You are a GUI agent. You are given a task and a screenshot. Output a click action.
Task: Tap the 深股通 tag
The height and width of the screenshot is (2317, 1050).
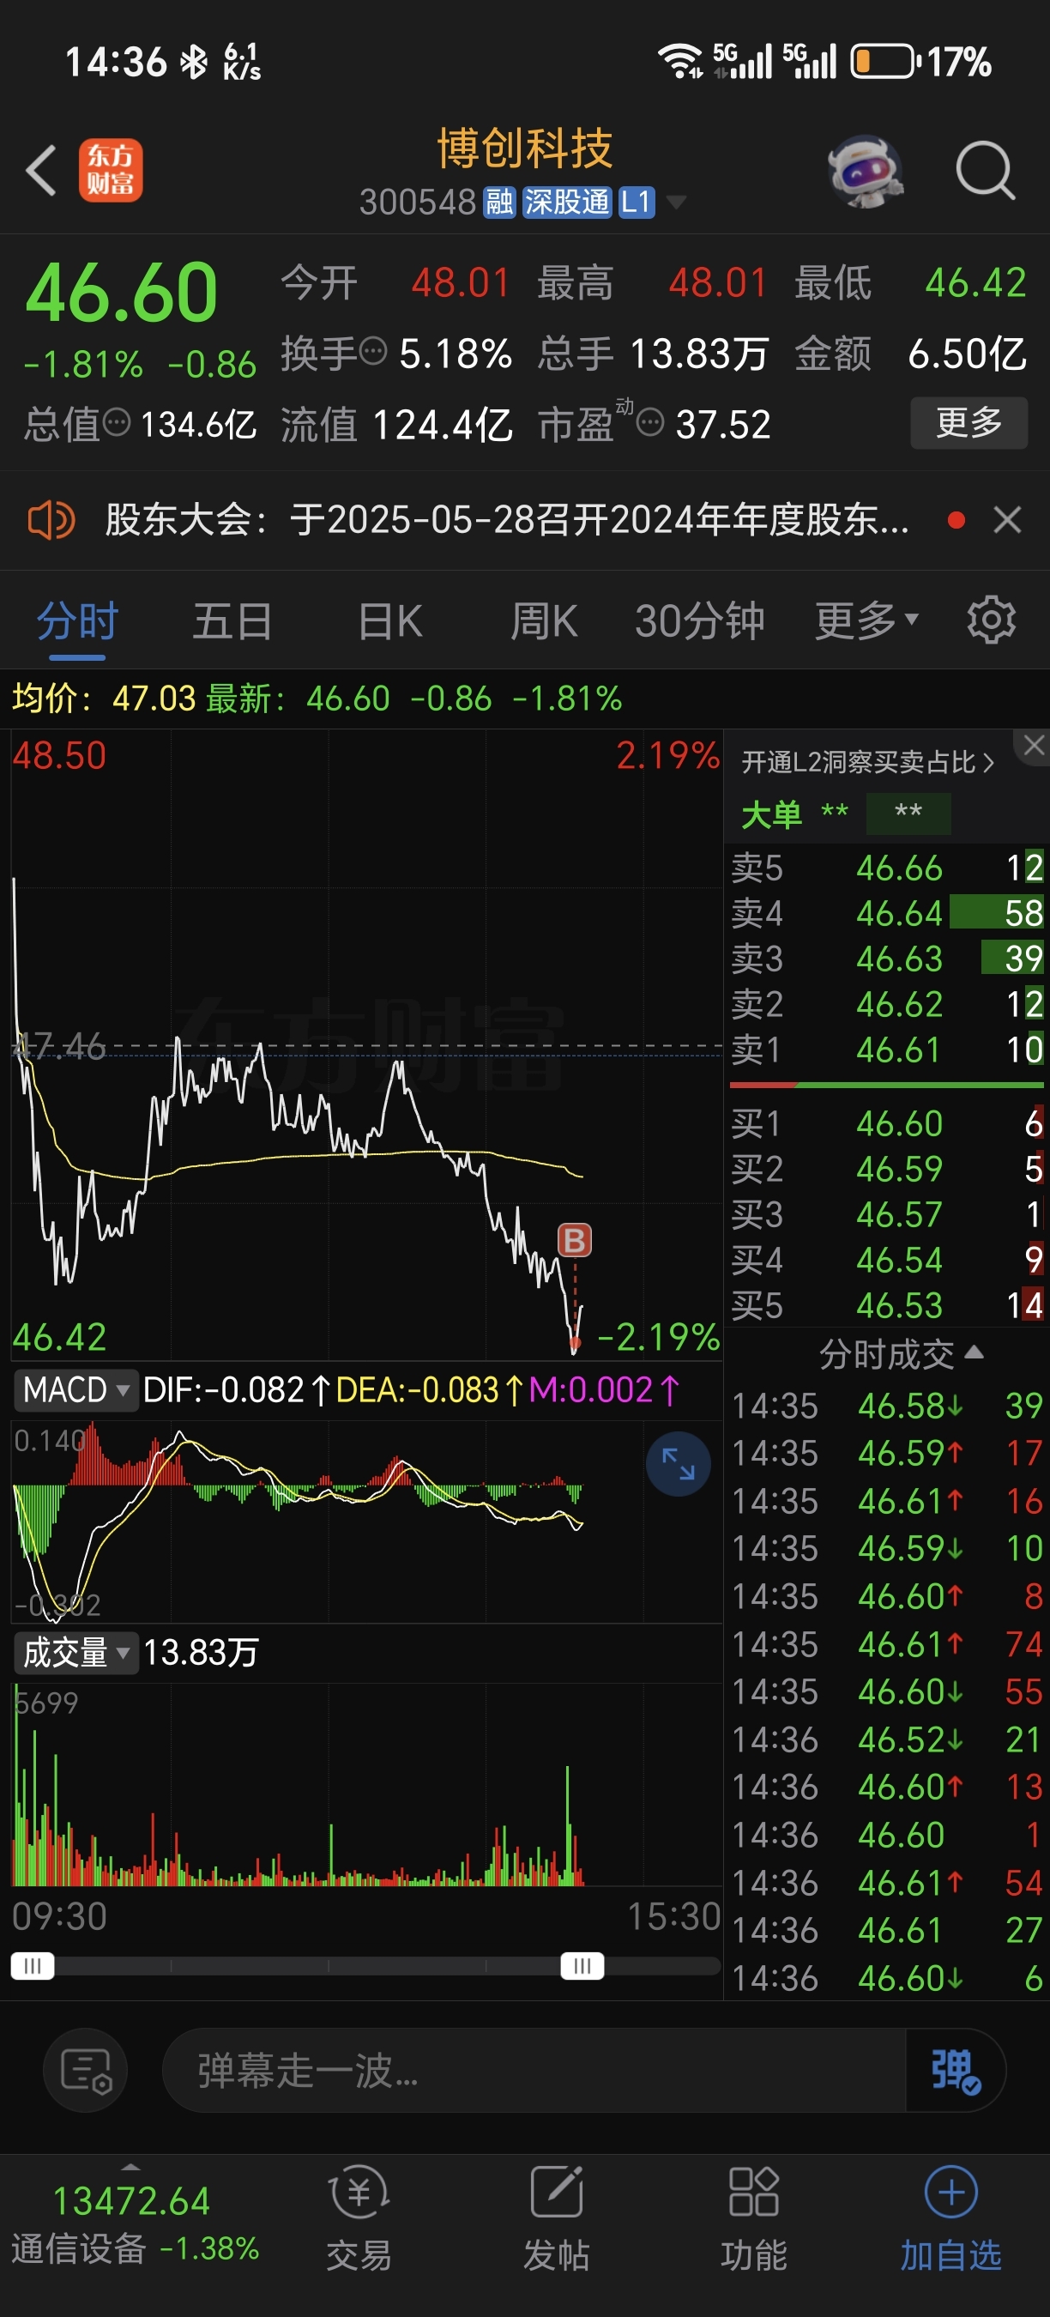[567, 202]
